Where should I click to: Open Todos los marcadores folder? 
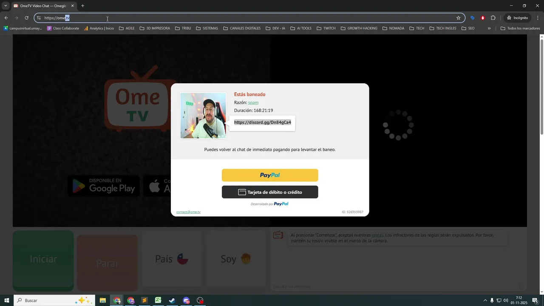coord(520,28)
